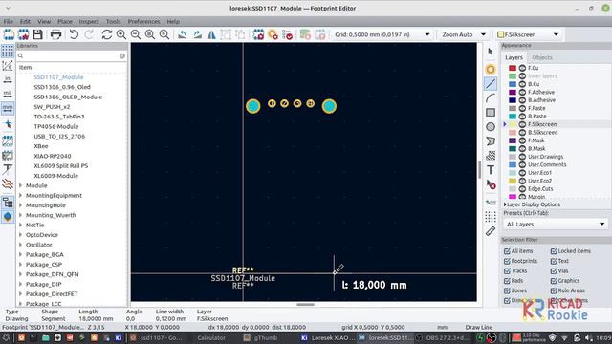Select XL6009-Module footprint
612x344 pixels.
click(55, 176)
